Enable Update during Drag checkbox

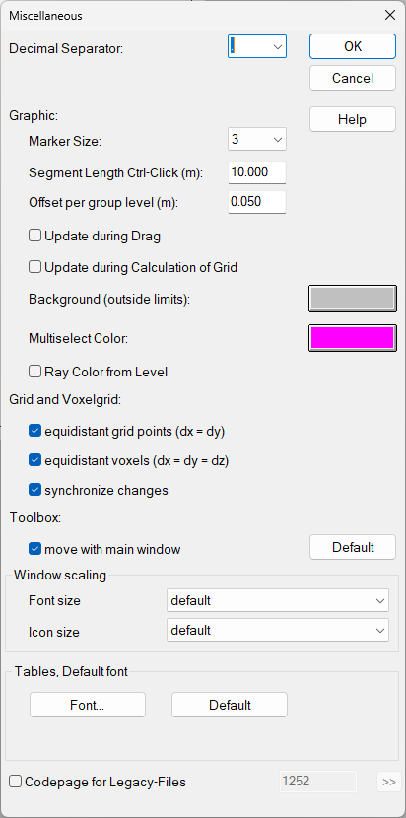(x=34, y=237)
